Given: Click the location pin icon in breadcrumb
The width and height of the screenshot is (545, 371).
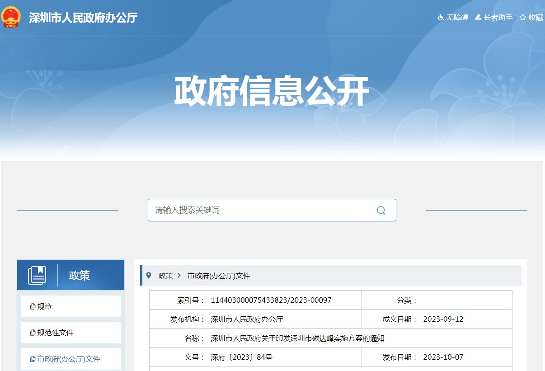Looking at the screenshot, I should [149, 275].
